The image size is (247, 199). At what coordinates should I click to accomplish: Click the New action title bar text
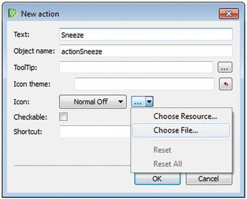(x=40, y=14)
